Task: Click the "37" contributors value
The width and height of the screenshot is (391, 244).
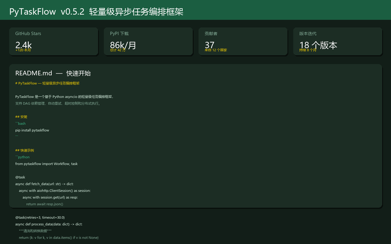Action: 210,45
